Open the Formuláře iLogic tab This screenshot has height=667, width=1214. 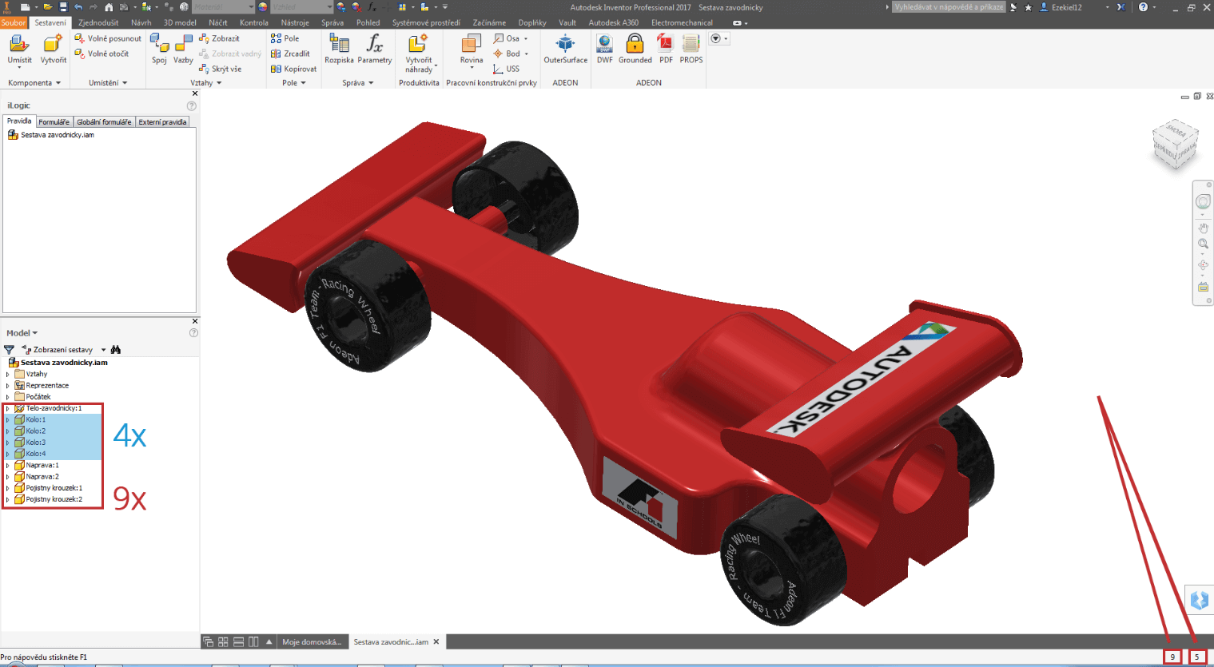(54, 121)
